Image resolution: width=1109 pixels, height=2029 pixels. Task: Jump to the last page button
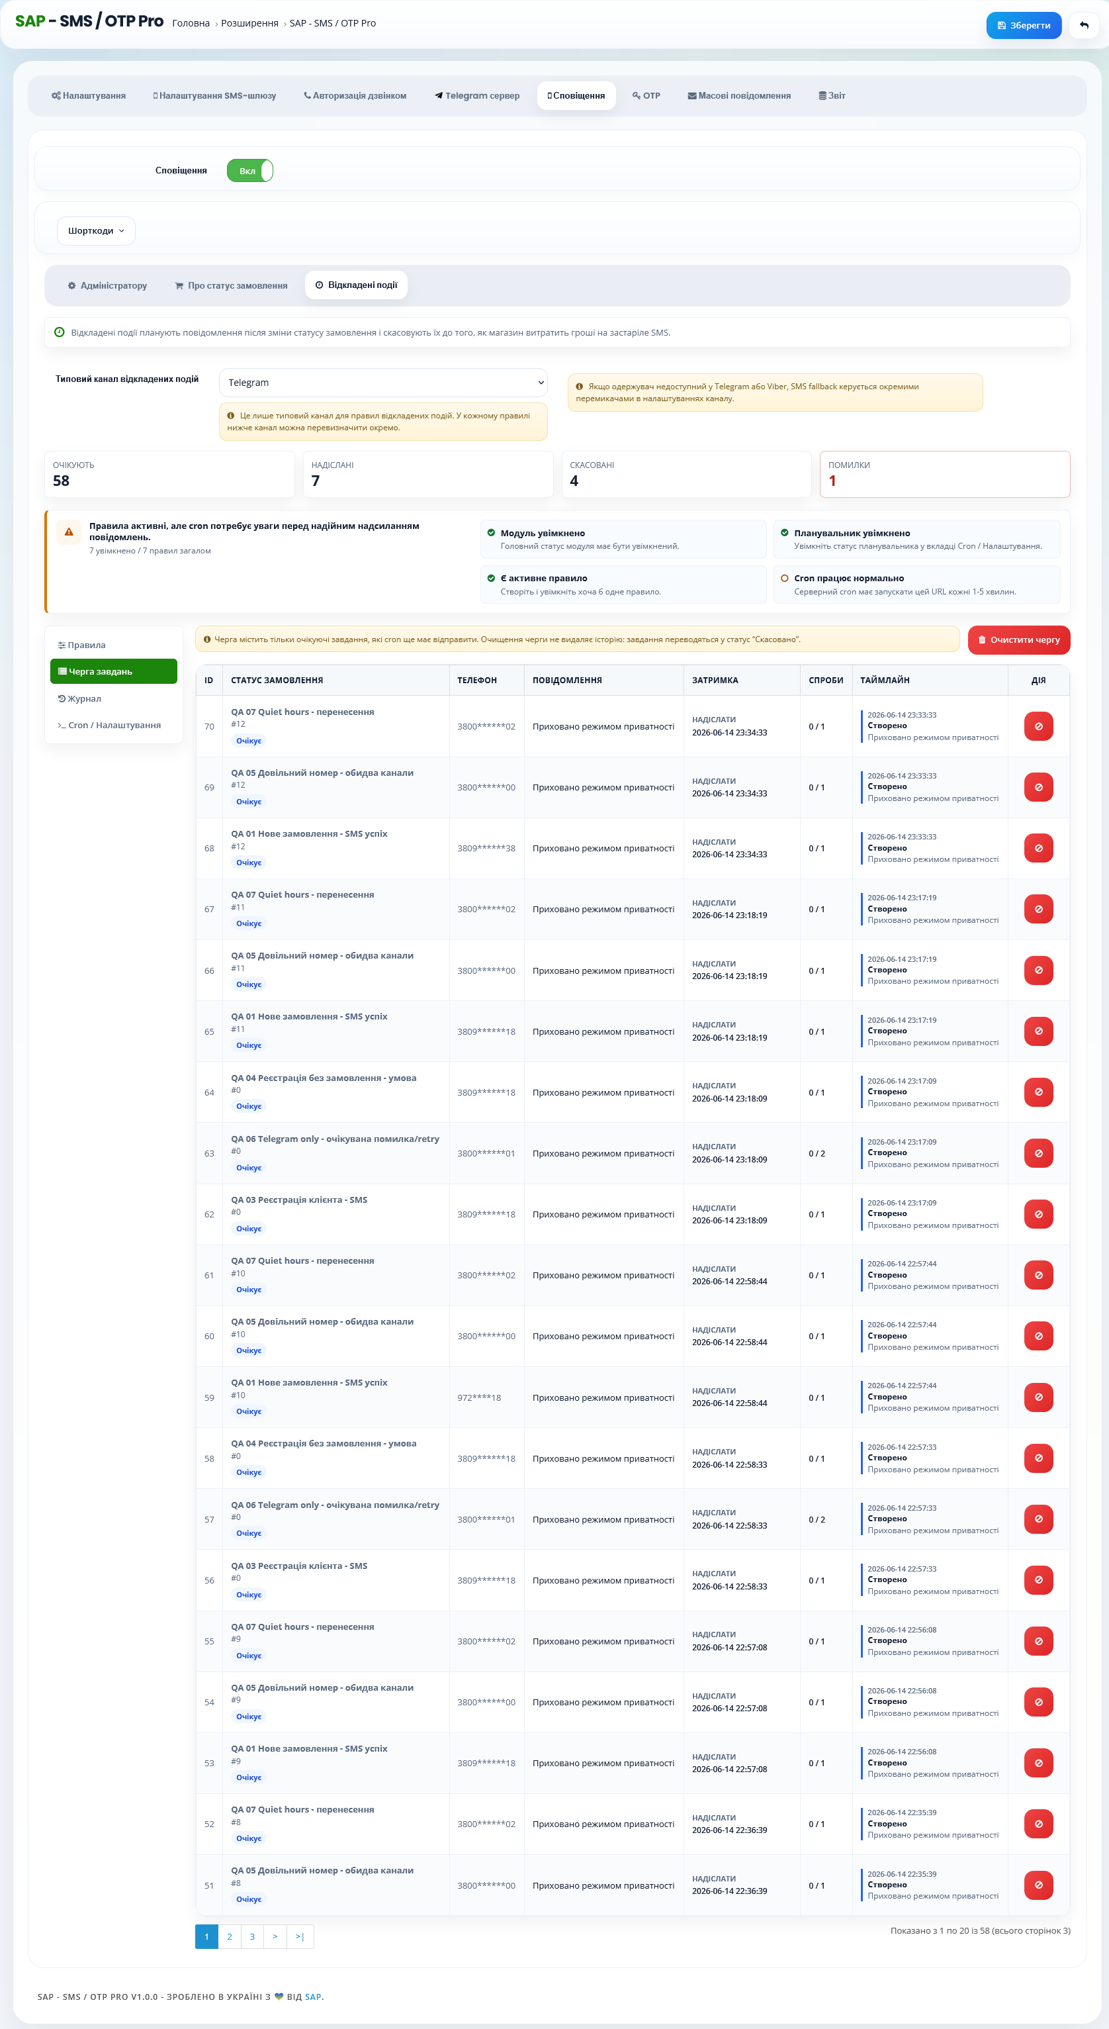tap(300, 1937)
